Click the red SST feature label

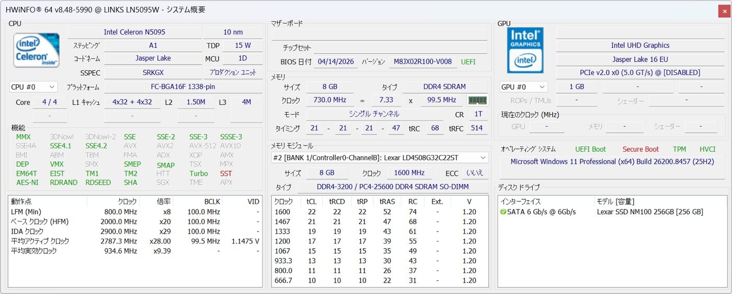click(226, 174)
